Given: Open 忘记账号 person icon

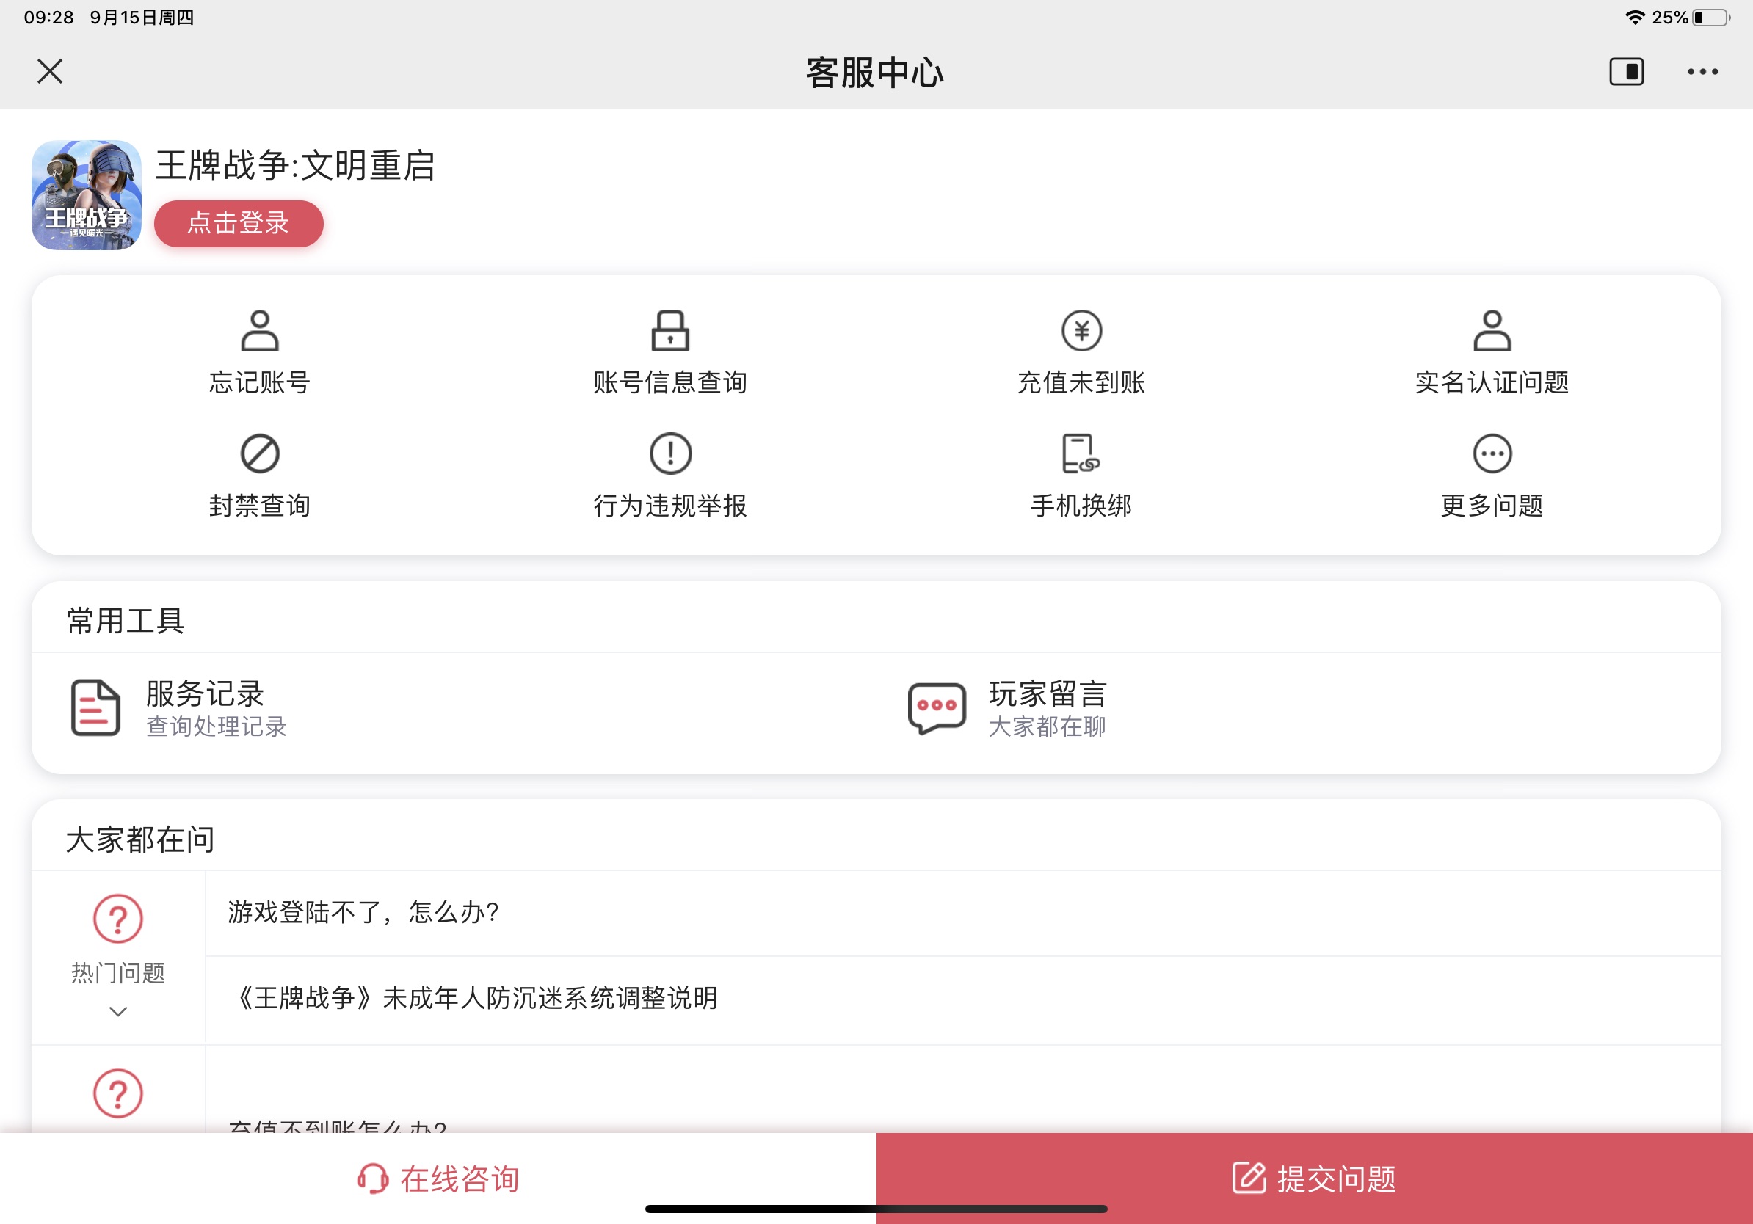Looking at the screenshot, I should coord(260,330).
